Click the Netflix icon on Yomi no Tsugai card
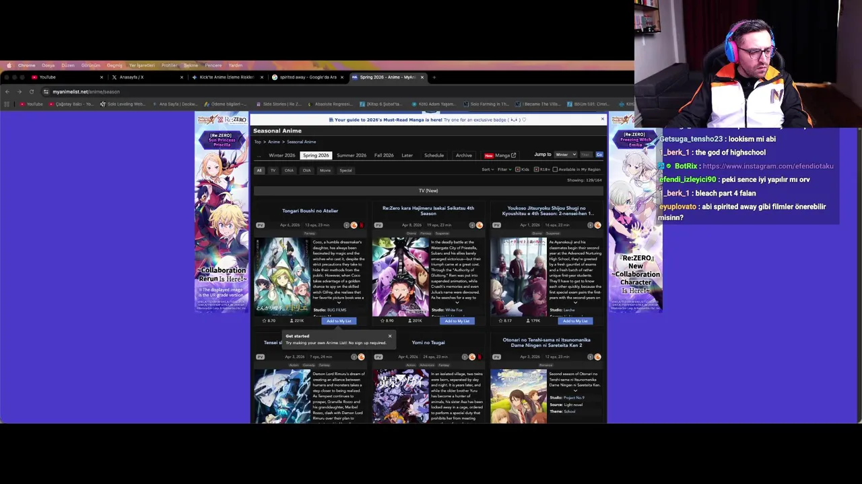862x484 pixels. 479,357
